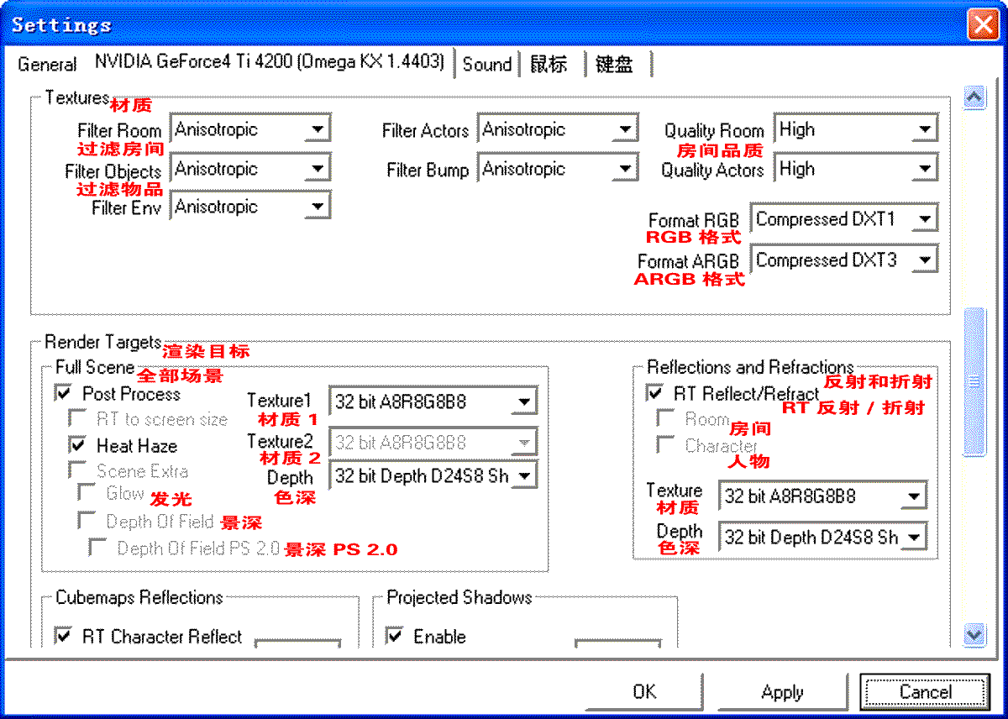The height and width of the screenshot is (719, 1008).
Task: Toggle RT Character Reflect checkbox
Action: (x=64, y=636)
